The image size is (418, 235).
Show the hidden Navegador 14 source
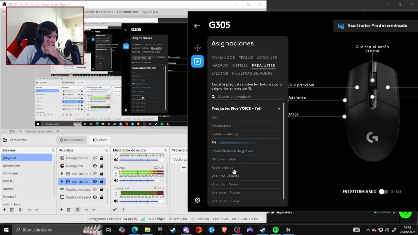tap(95, 158)
